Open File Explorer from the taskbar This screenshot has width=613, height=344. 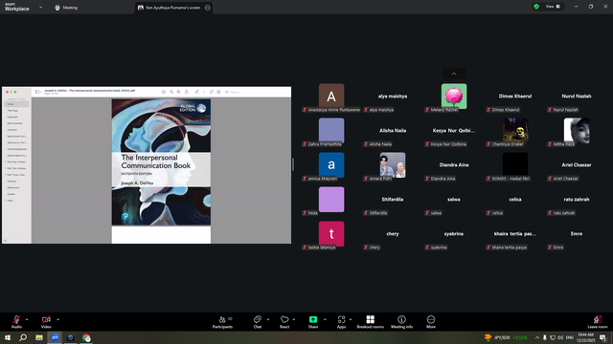(x=39, y=337)
